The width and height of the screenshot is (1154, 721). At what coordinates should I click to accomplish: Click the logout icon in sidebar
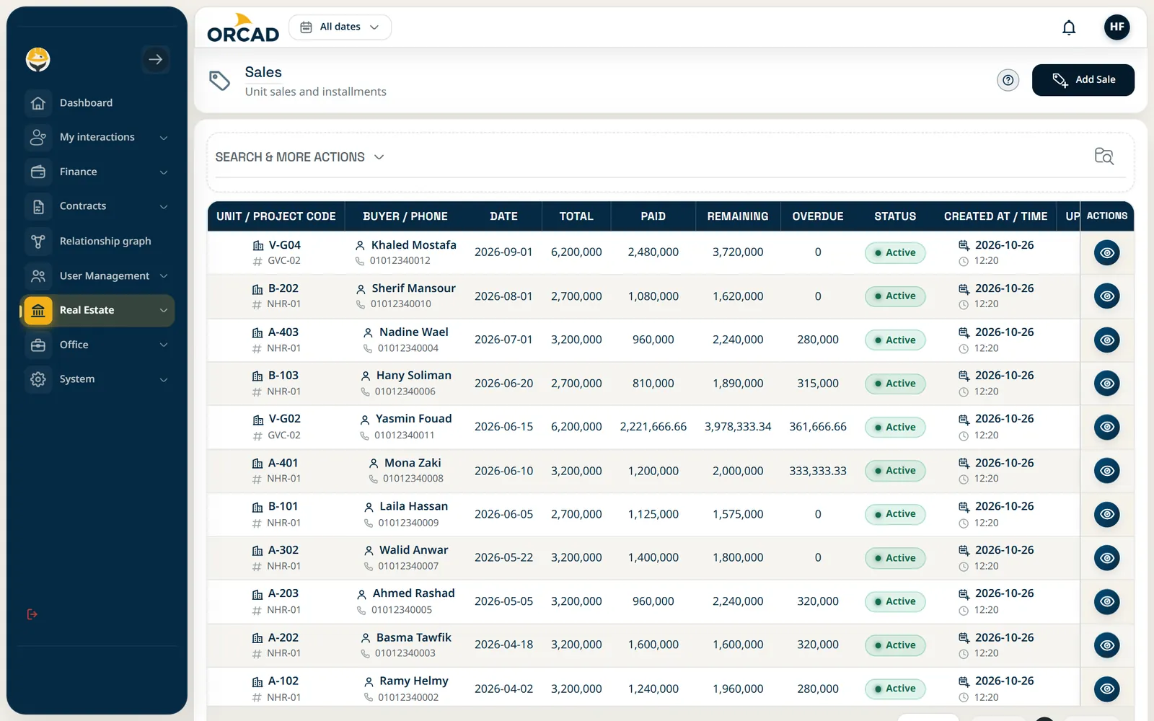(32, 614)
